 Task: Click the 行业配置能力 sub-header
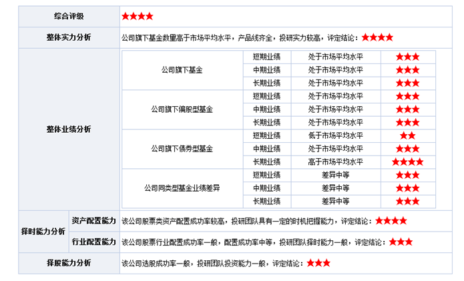click(x=93, y=242)
